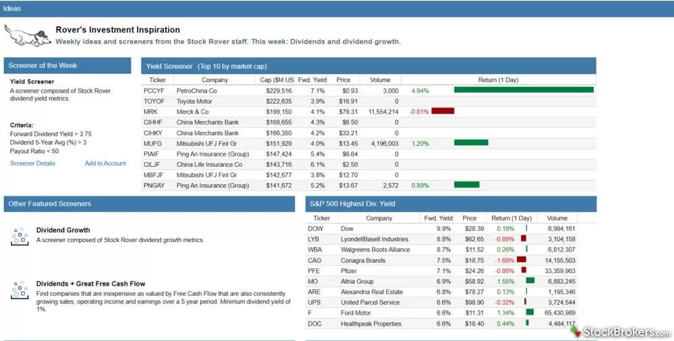Screen dimensions: 674x341
Task: Sort S&P 500 table by Price header
Action: [x=469, y=218]
